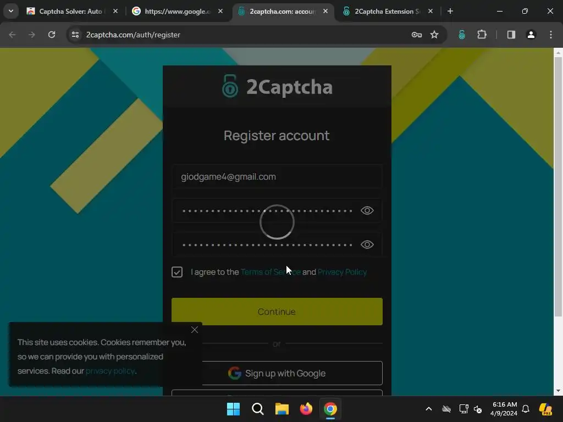Open Chrome three-dot menu
This screenshot has height=422, width=563.
coord(551,35)
